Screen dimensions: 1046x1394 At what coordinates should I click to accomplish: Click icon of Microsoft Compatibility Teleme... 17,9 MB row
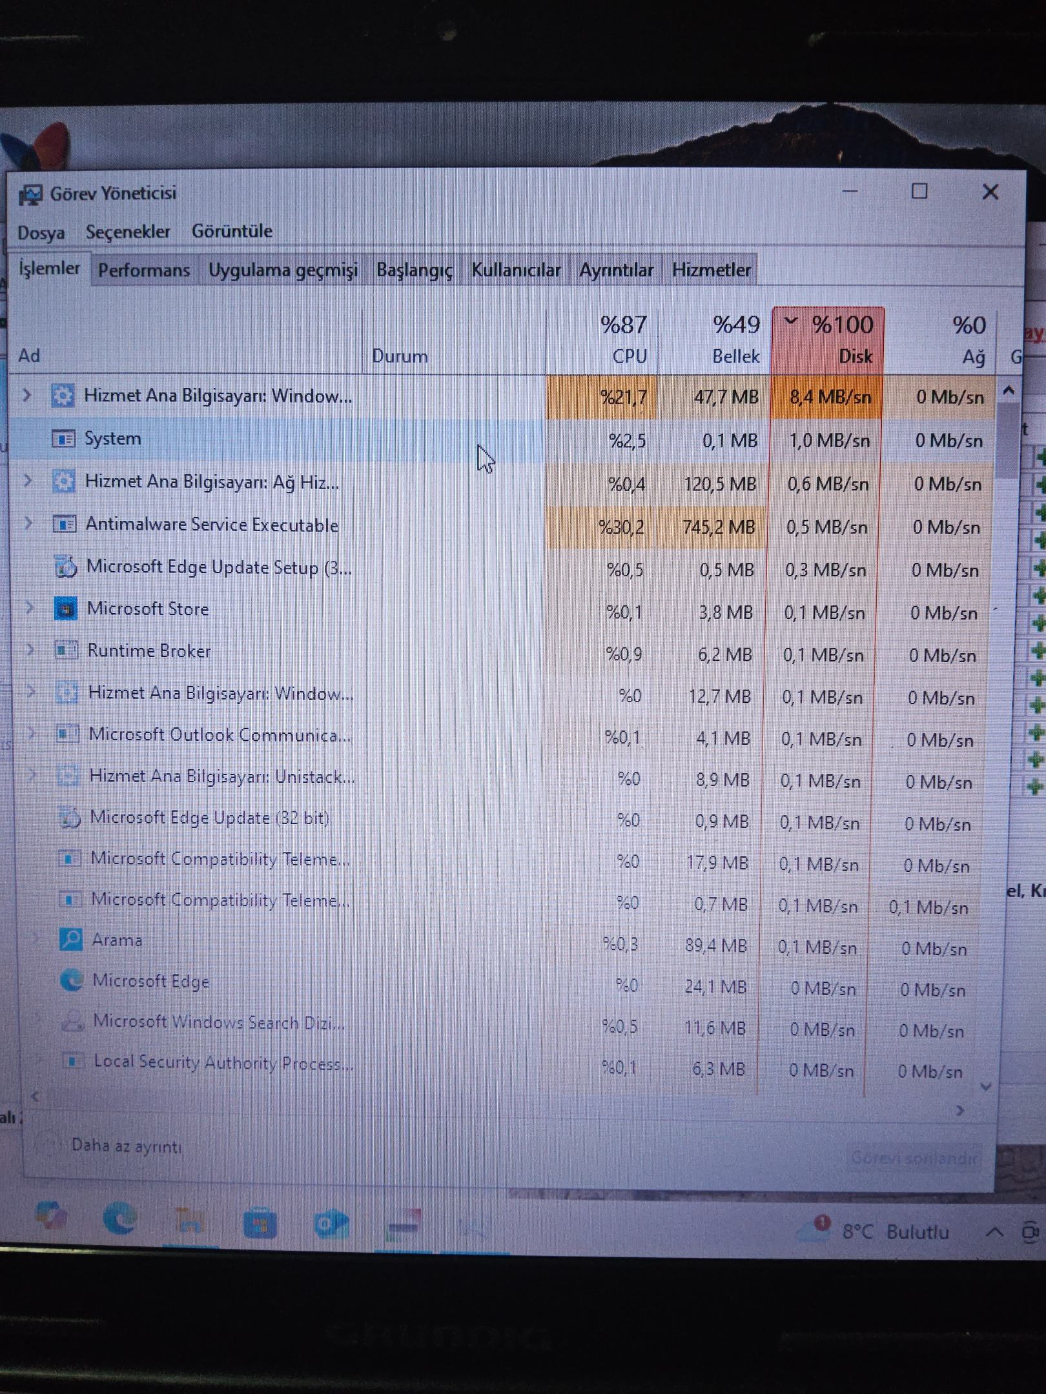pyautogui.click(x=70, y=858)
